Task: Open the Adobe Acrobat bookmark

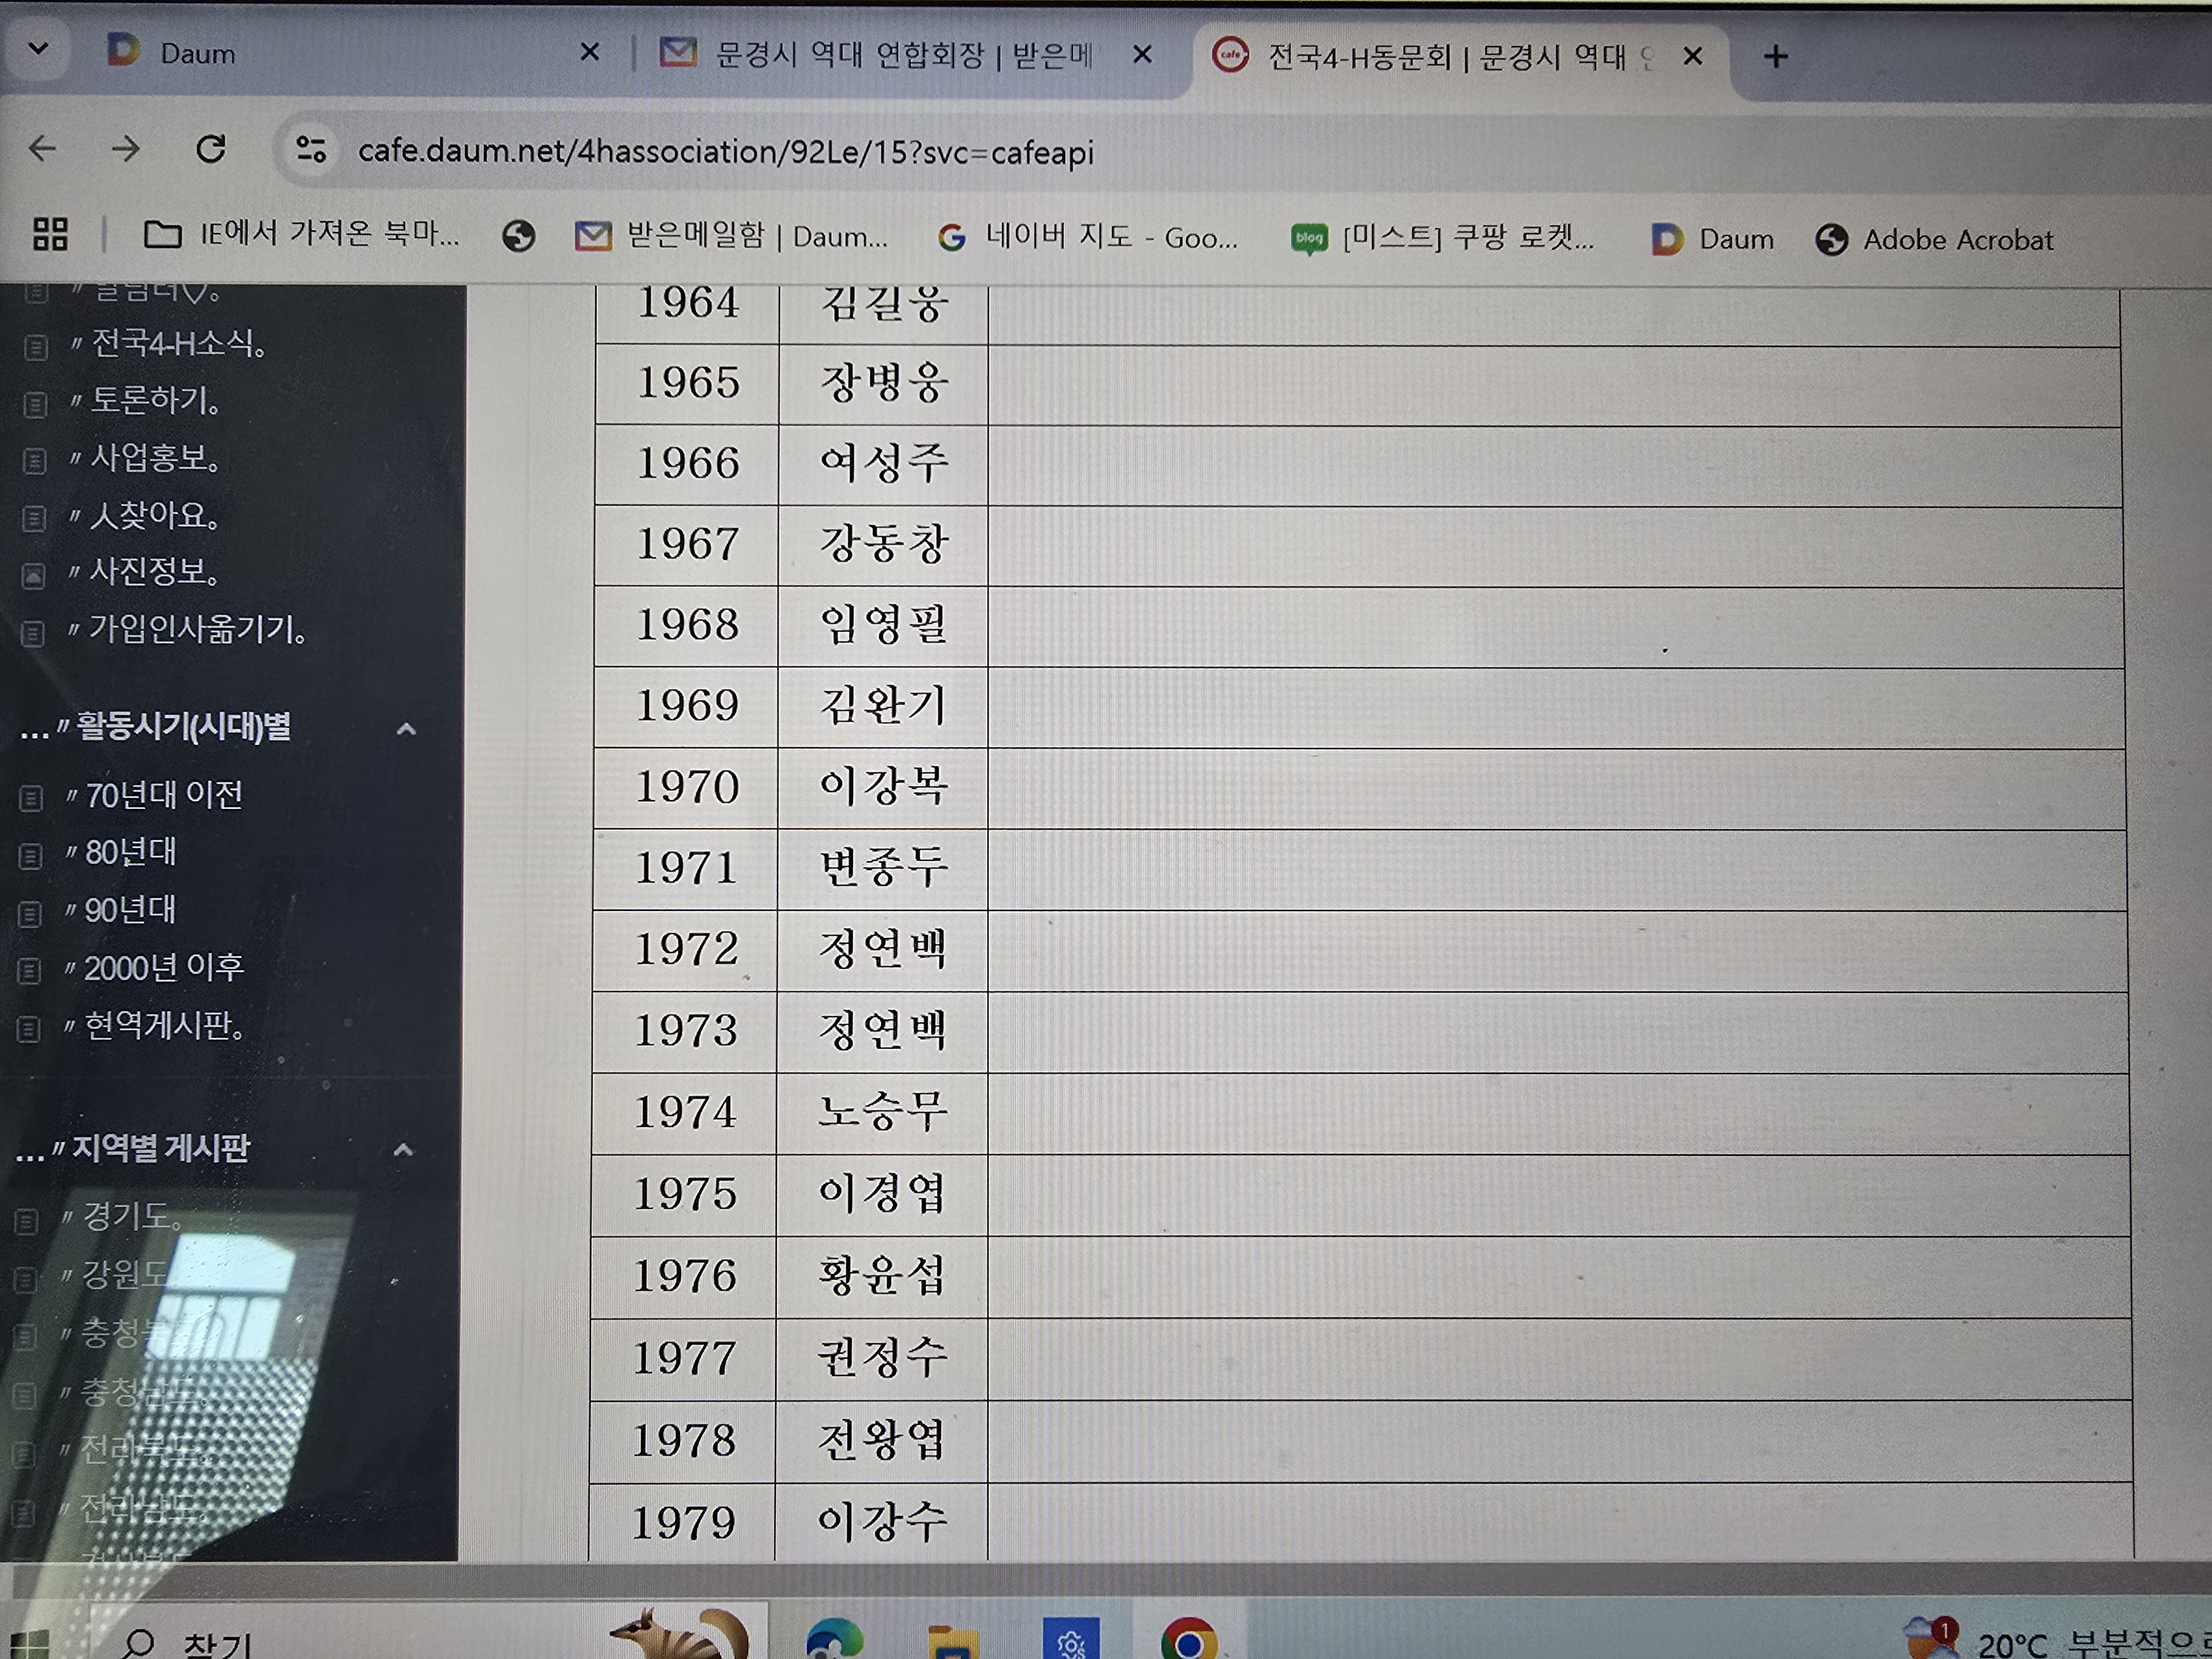Action: tap(1934, 240)
